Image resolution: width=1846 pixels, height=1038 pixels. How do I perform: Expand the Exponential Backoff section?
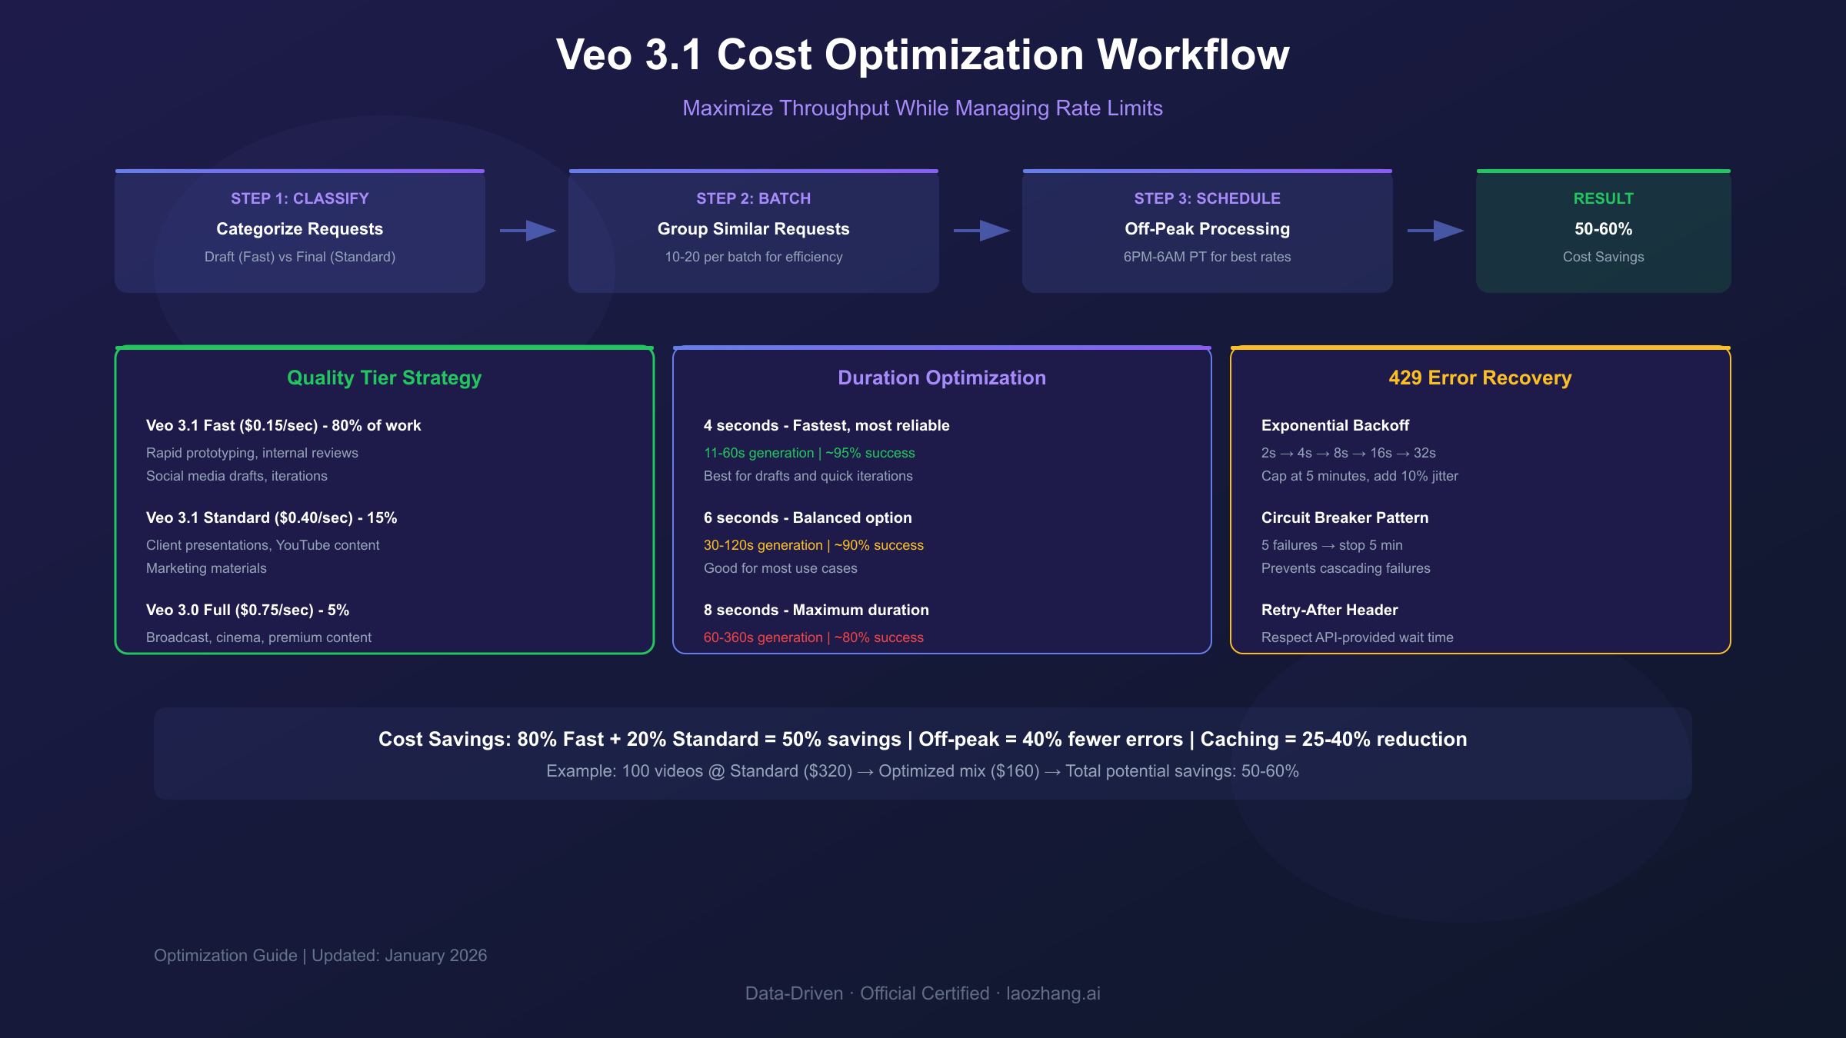(x=1335, y=425)
